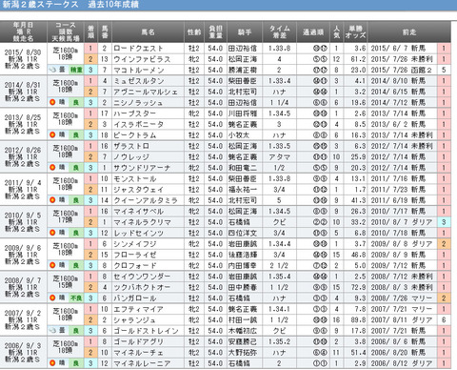Select horse name マイネイサベル
Viewport: 457px width, 370px height.
[x=138, y=211]
